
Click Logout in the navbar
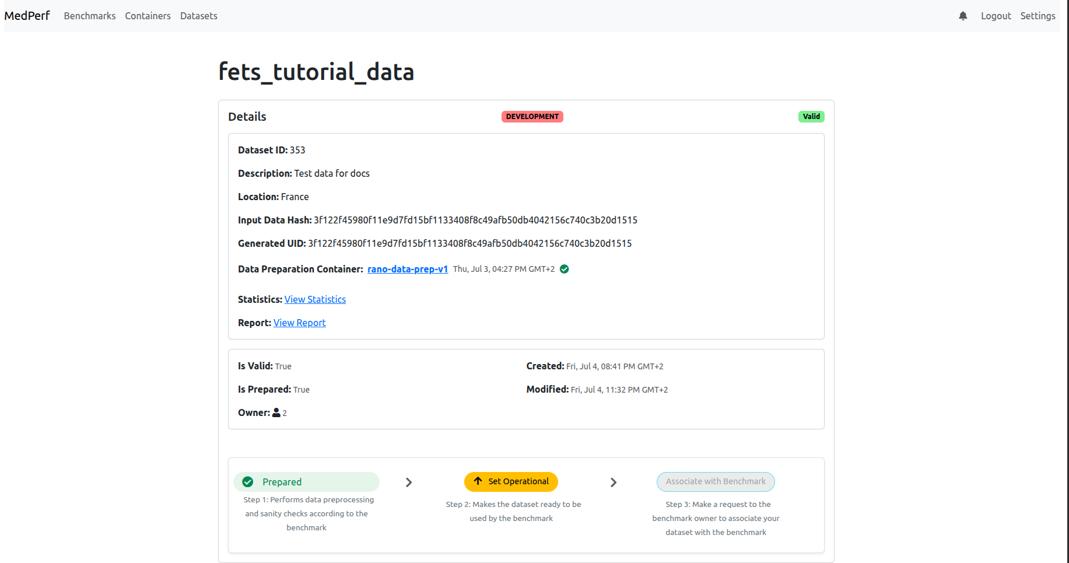996,16
